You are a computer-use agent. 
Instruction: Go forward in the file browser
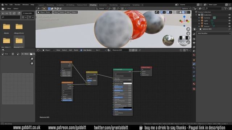coord(7,13)
